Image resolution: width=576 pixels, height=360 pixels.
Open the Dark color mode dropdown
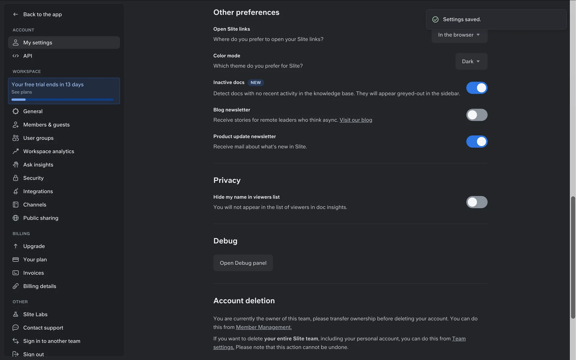(x=471, y=61)
